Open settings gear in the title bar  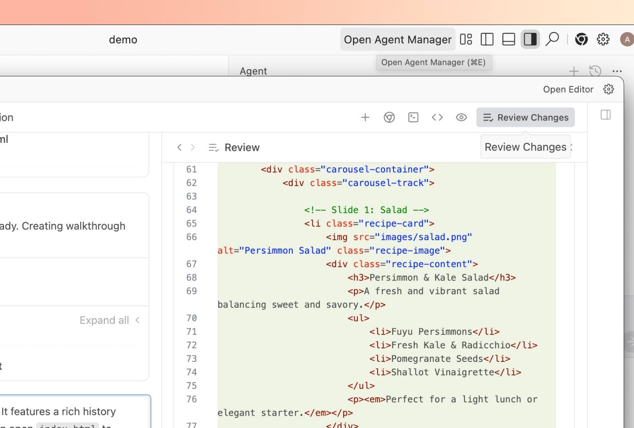tap(603, 39)
